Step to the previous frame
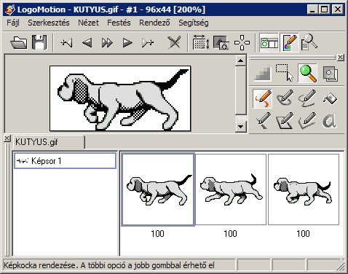Viewport: 348px width, 274px height. (87, 43)
